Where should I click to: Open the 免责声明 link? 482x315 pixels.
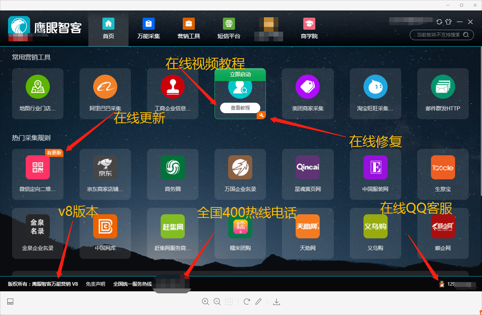(96, 283)
